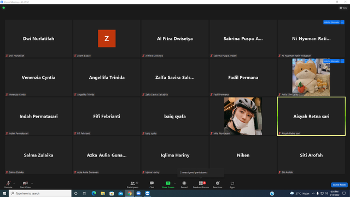Open more options on Ni Nyoman Rati tile
The image size is (350, 197).
pyautogui.click(x=342, y=22)
